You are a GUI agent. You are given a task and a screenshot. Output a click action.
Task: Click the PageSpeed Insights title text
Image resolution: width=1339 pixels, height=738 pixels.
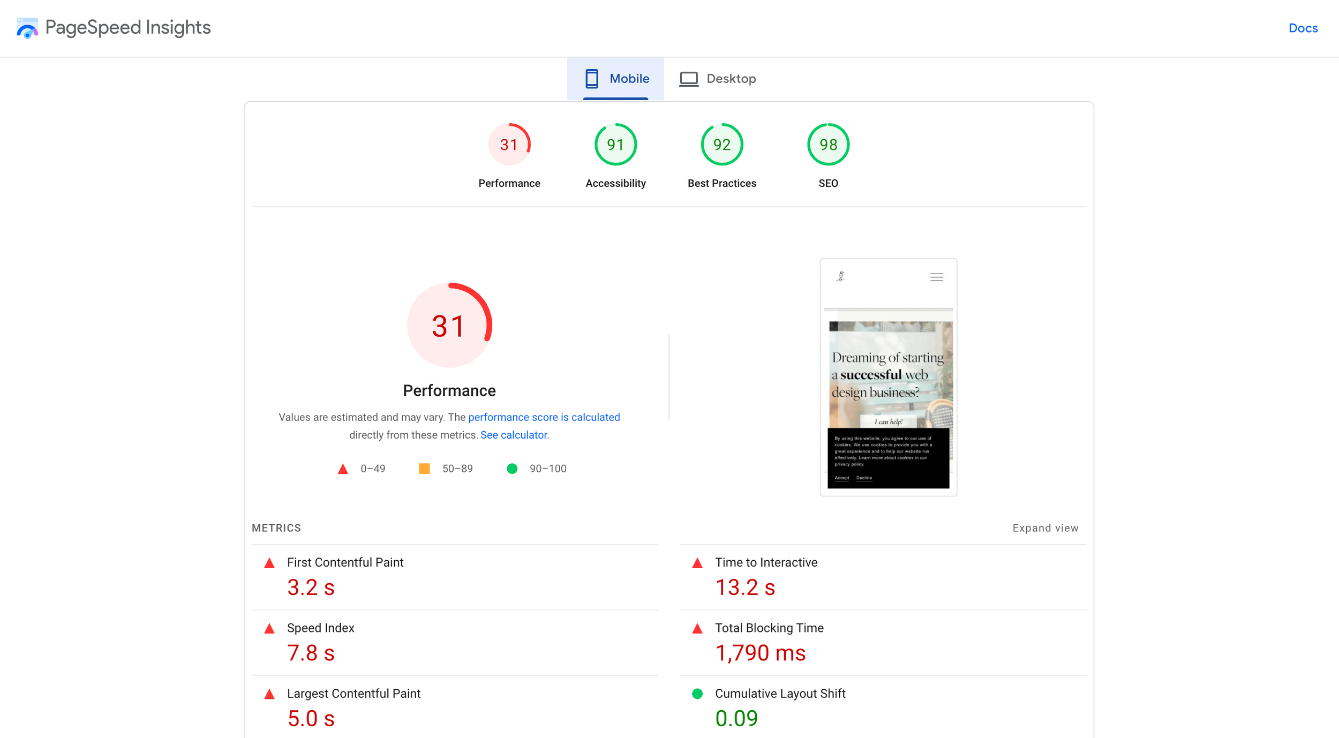point(128,27)
